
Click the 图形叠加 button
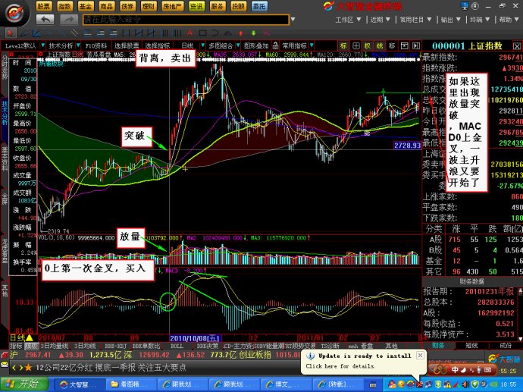(256, 45)
